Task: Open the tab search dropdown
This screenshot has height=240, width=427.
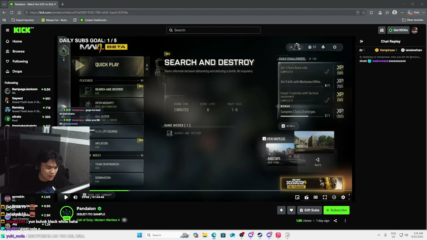Action: 4,4
